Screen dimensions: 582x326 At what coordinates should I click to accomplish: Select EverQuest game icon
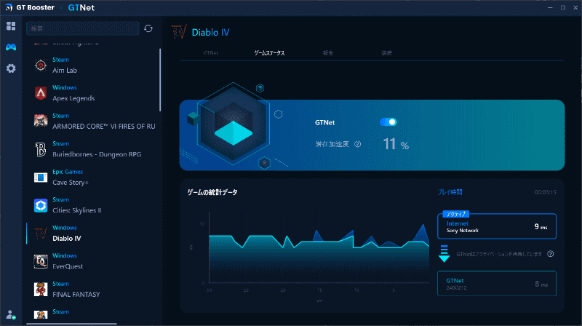pos(41,261)
